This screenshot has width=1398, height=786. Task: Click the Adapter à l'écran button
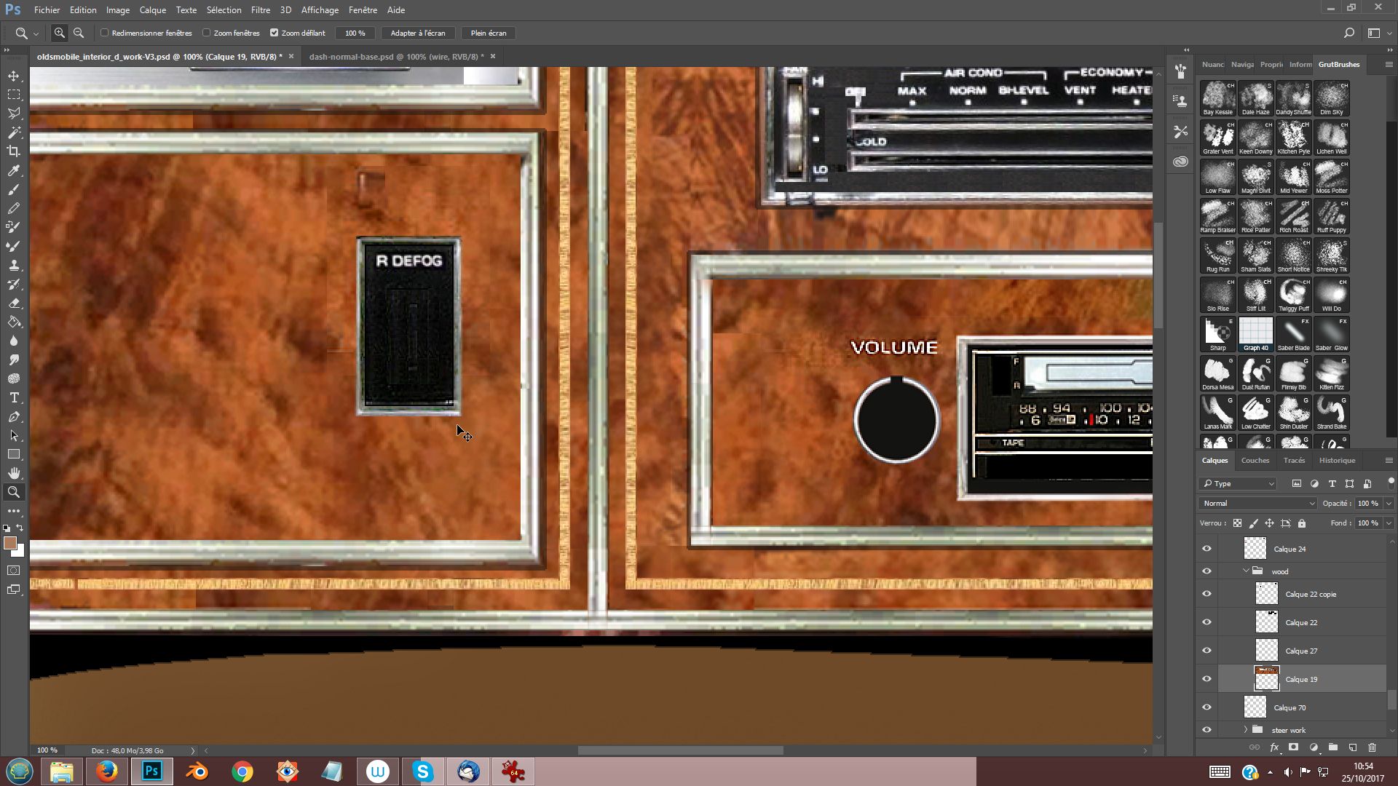[417, 33]
